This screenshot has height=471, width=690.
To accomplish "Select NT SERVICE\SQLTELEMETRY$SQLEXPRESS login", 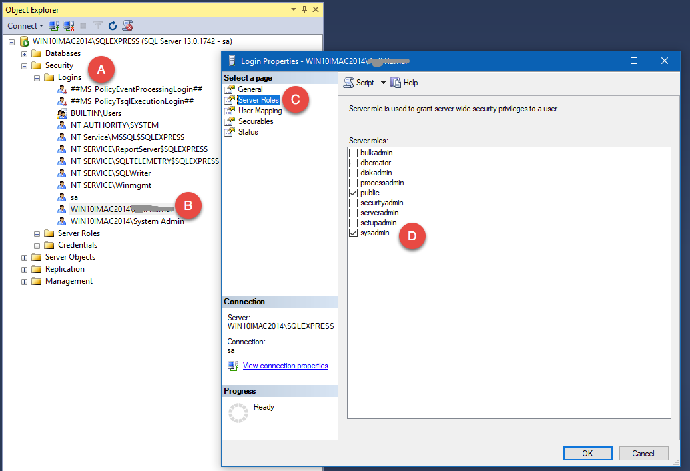I will point(145,161).
